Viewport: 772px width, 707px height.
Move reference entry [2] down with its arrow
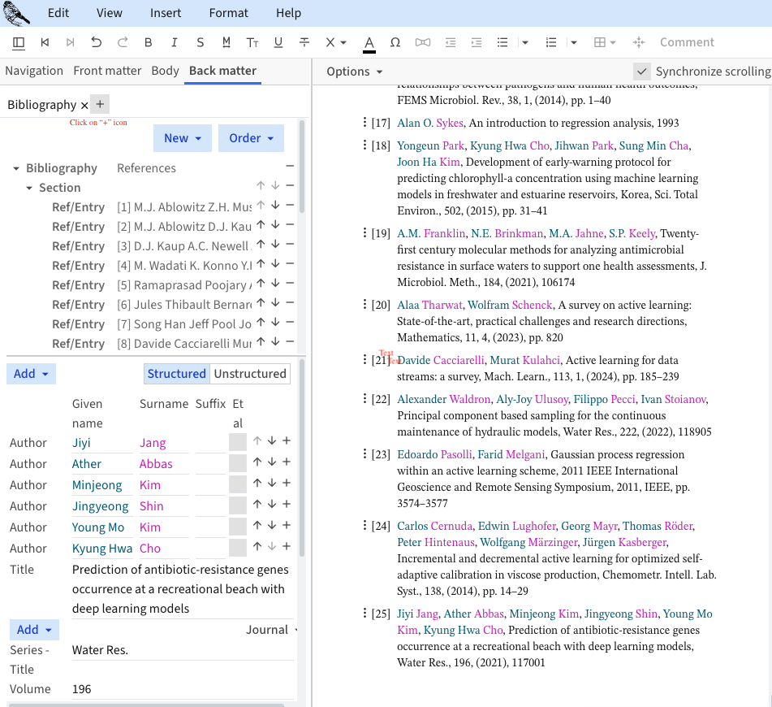(275, 227)
